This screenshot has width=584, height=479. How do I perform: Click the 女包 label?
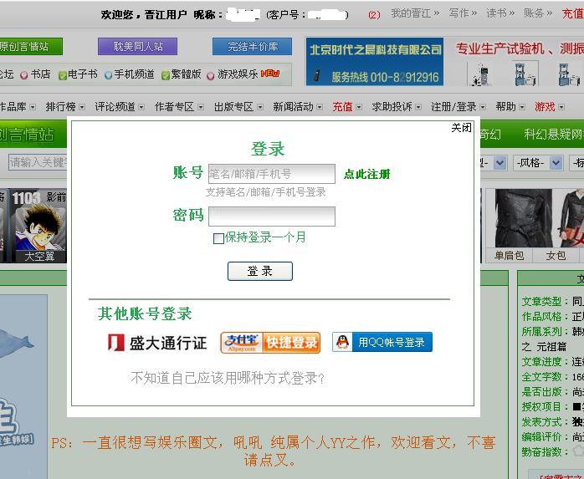[556, 255]
